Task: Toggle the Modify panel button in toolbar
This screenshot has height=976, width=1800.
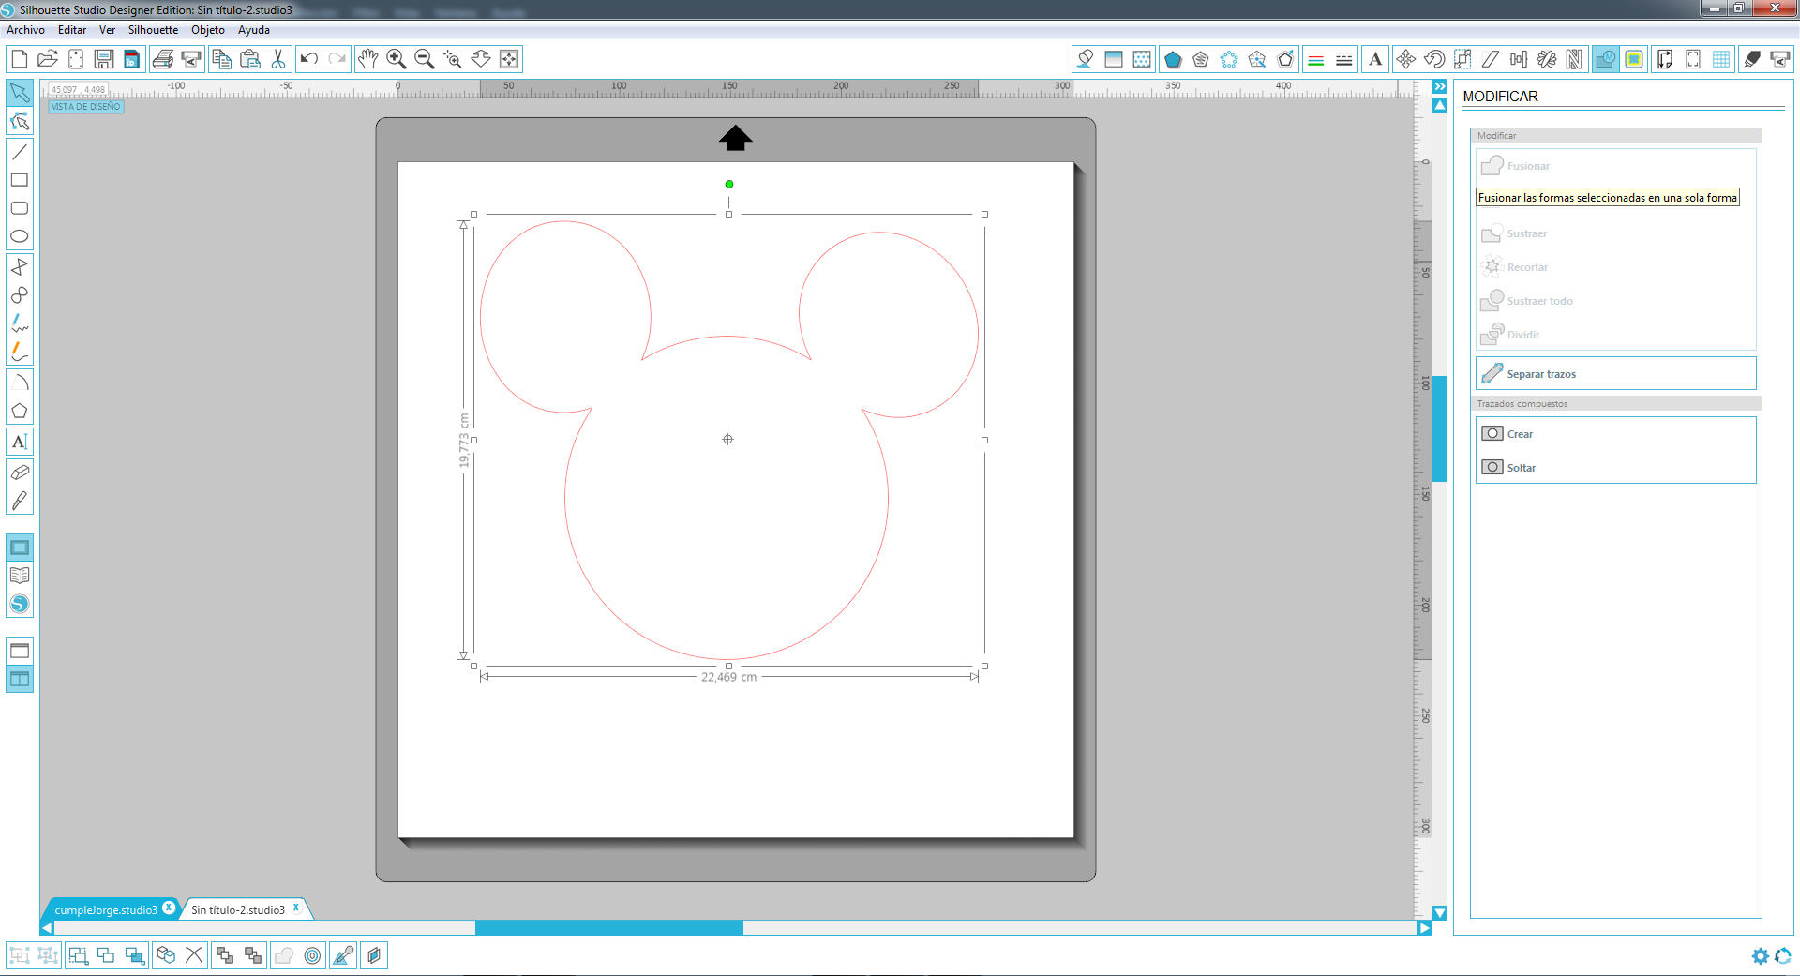Action: 1606,59
